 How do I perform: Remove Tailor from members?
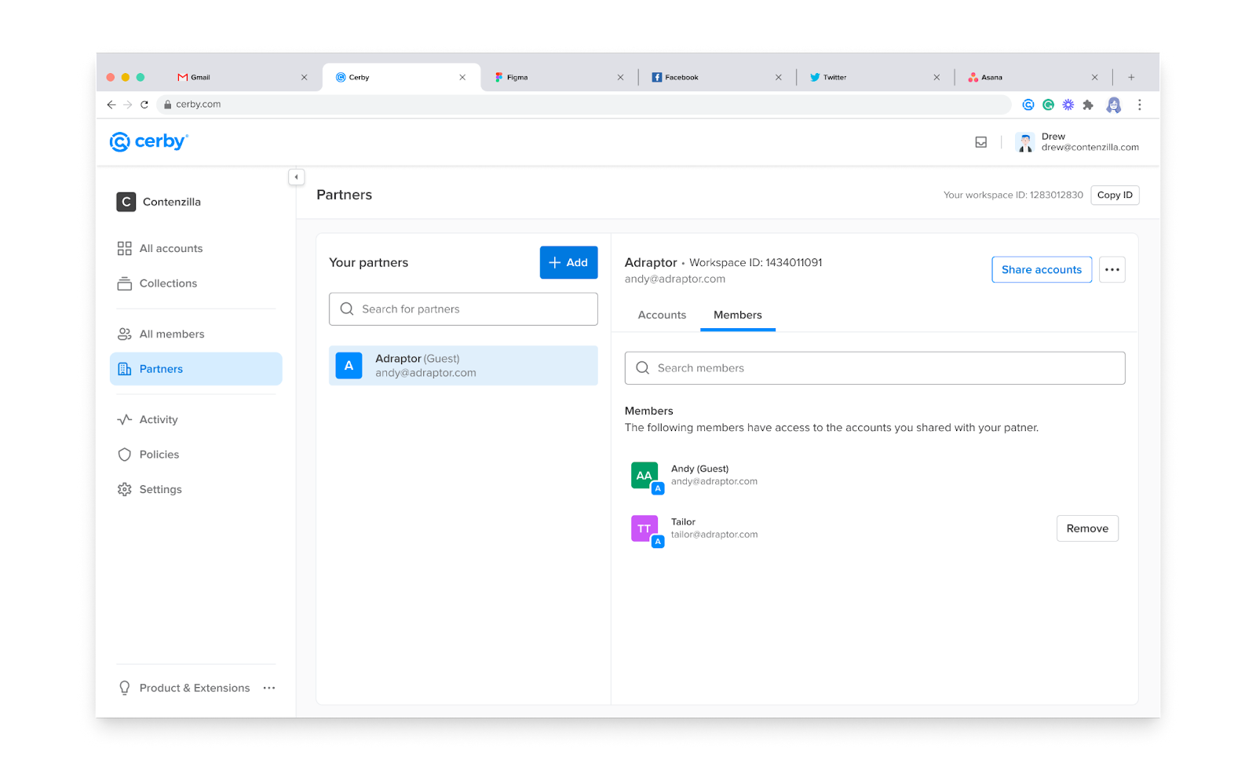(x=1087, y=528)
